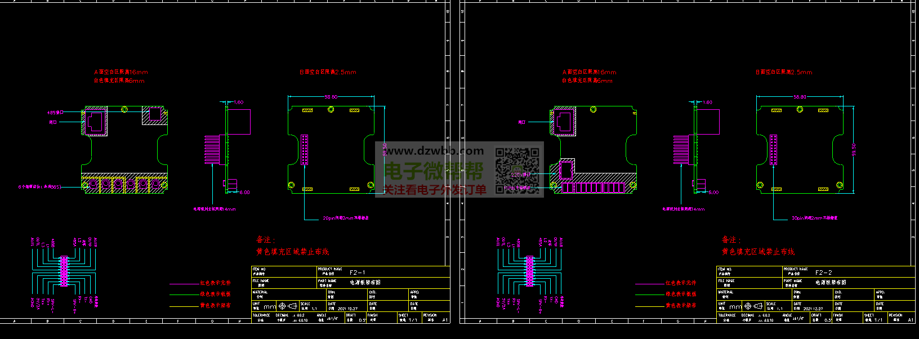Viewport: 919px width, 339px height.
Task: Click the pinout connector diagram in the left sheet
Action: point(64,271)
